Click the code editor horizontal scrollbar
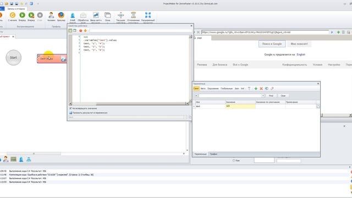352x198 pixels. point(128,103)
